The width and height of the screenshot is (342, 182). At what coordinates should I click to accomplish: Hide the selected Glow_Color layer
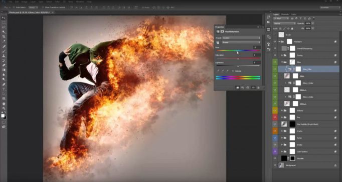(x=275, y=69)
